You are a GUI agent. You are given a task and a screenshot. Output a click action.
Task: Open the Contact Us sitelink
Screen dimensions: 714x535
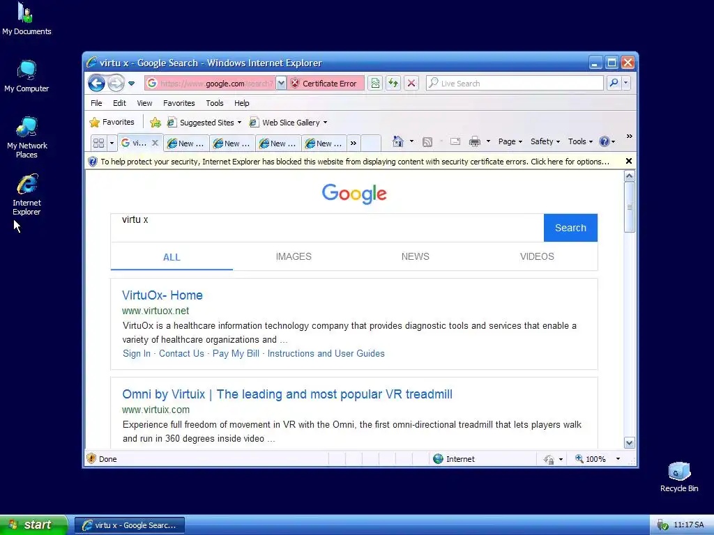point(181,353)
